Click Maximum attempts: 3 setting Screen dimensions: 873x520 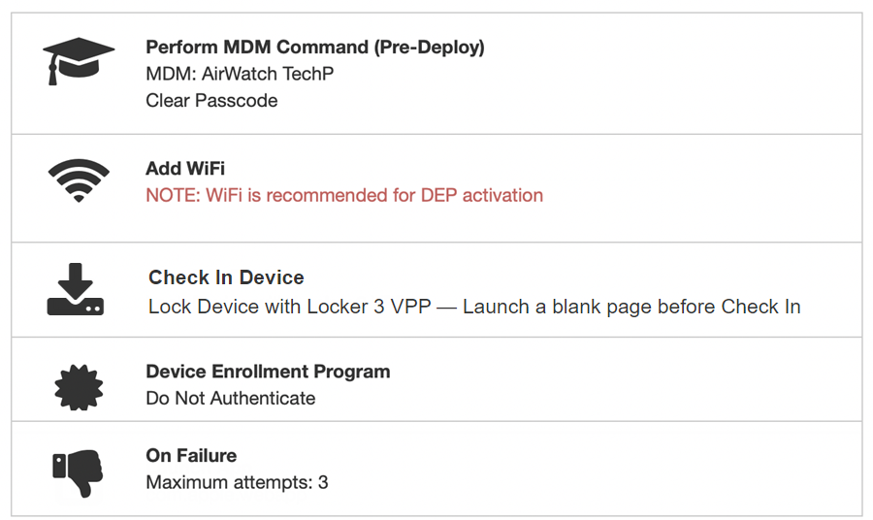pos(237,481)
